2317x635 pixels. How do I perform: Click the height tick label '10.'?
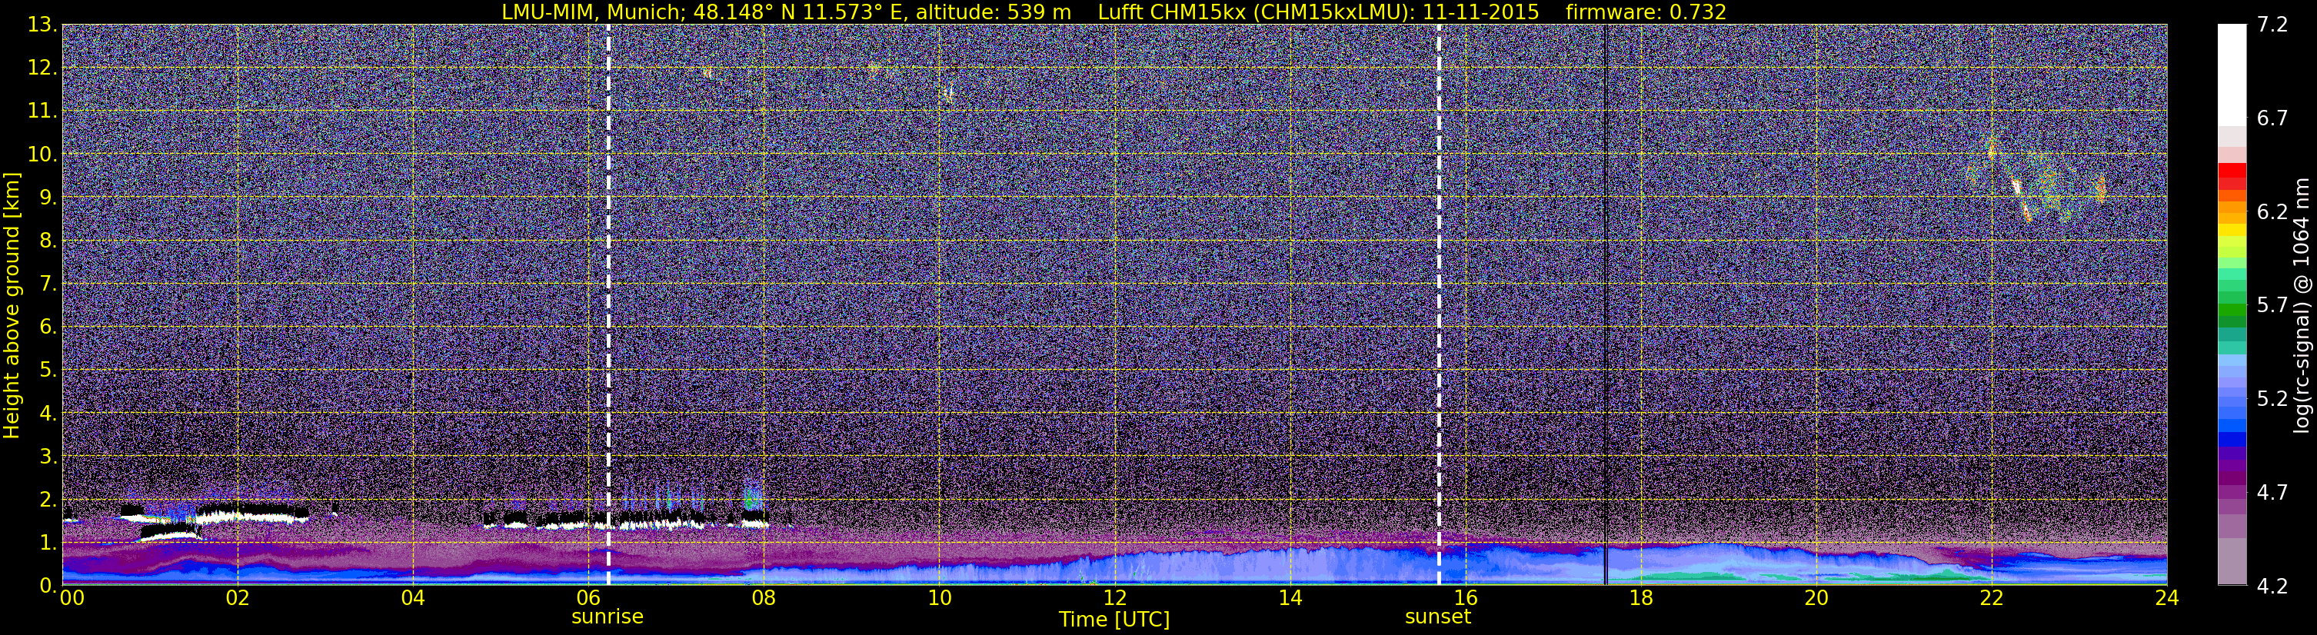tap(42, 155)
